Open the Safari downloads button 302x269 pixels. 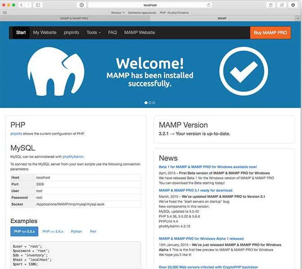[x=293, y=5]
